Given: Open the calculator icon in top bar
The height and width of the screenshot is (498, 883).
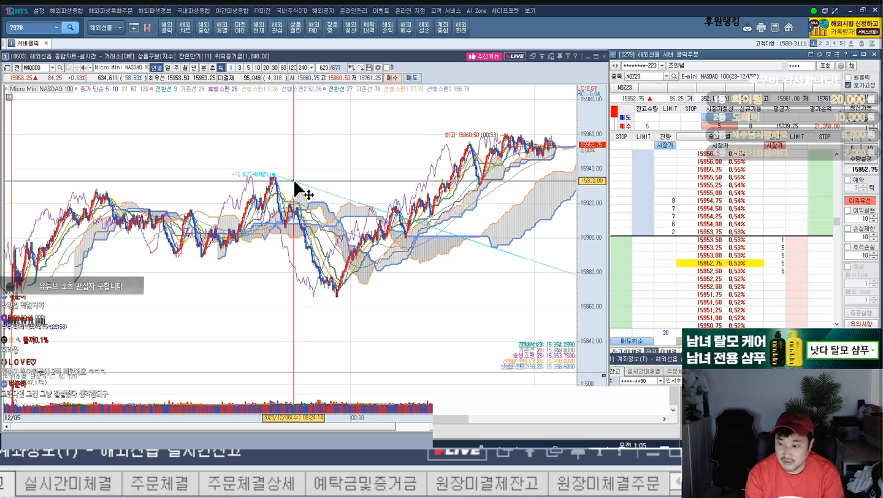Looking at the screenshot, I should pyautogui.click(x=775, y=28).
